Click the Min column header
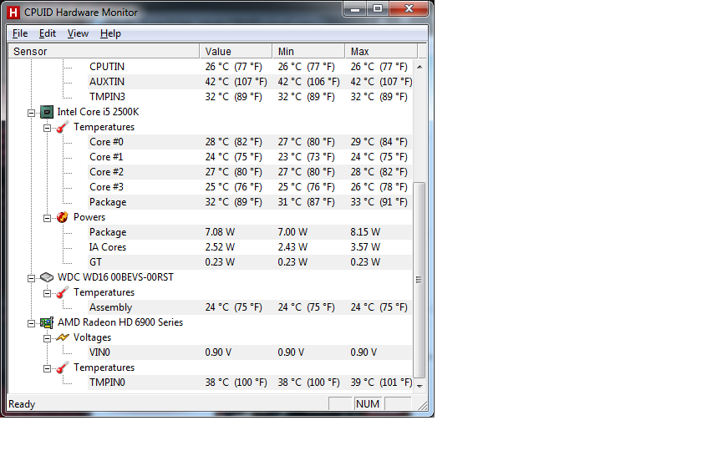Screen dimensions: 722x451 click(308, 51)
